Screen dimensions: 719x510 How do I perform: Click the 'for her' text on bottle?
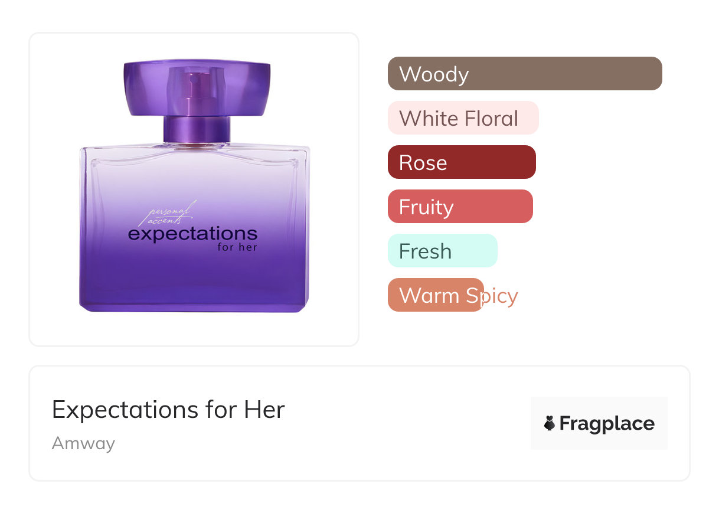coord(237,247)
